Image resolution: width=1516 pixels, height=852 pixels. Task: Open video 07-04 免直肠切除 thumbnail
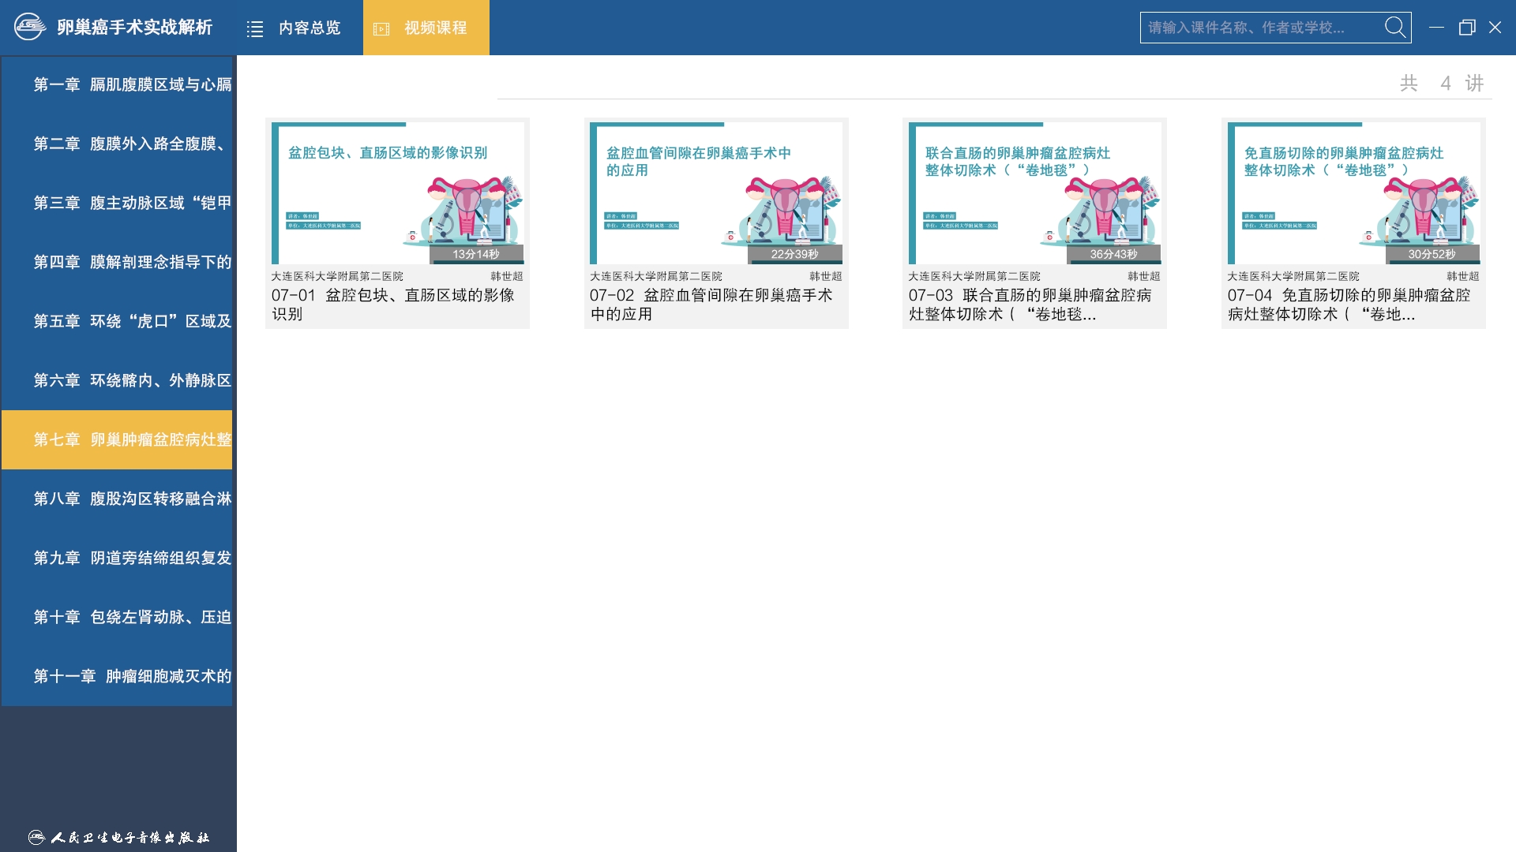[1353, 193]
